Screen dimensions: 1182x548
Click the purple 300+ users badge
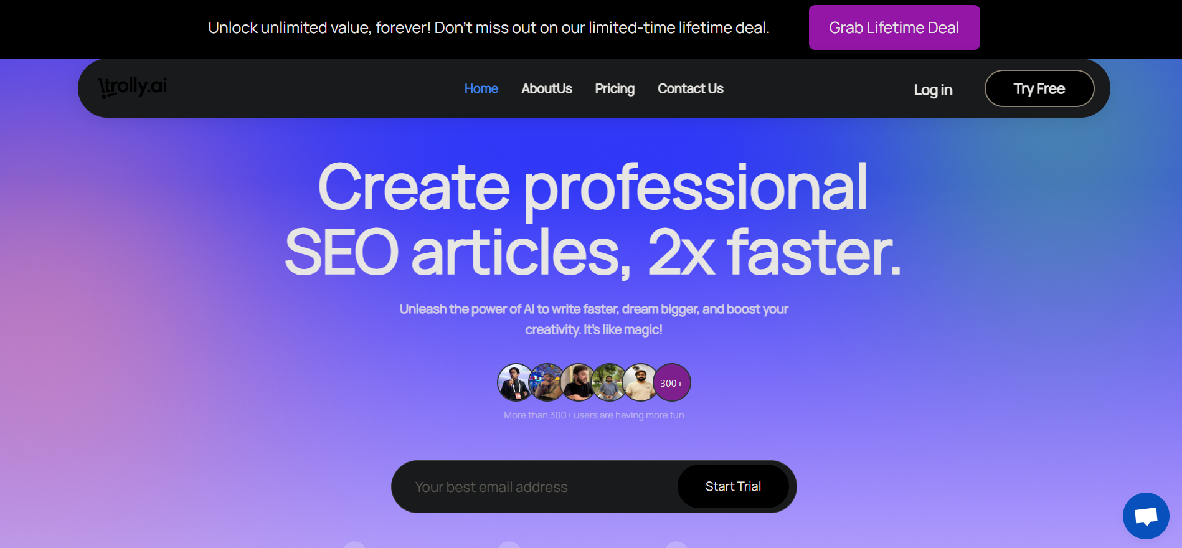point(671,382)
